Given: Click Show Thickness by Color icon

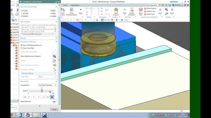Looking at the screenshot, I should tap(54, 65).
